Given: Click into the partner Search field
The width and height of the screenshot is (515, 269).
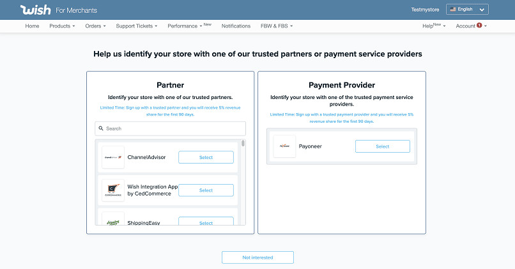Looking at the screenshot, I should [173, 128].
